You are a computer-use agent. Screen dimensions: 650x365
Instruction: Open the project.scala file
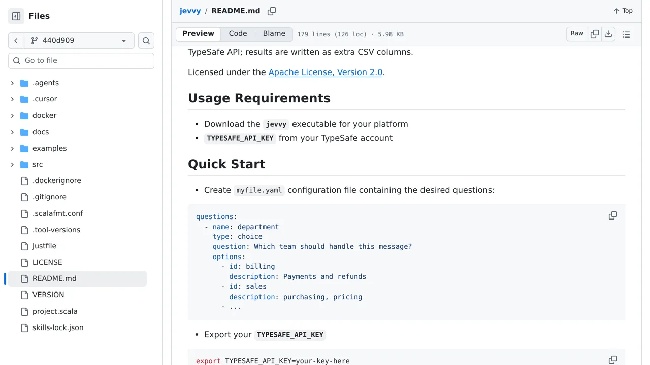coord(55,312)
